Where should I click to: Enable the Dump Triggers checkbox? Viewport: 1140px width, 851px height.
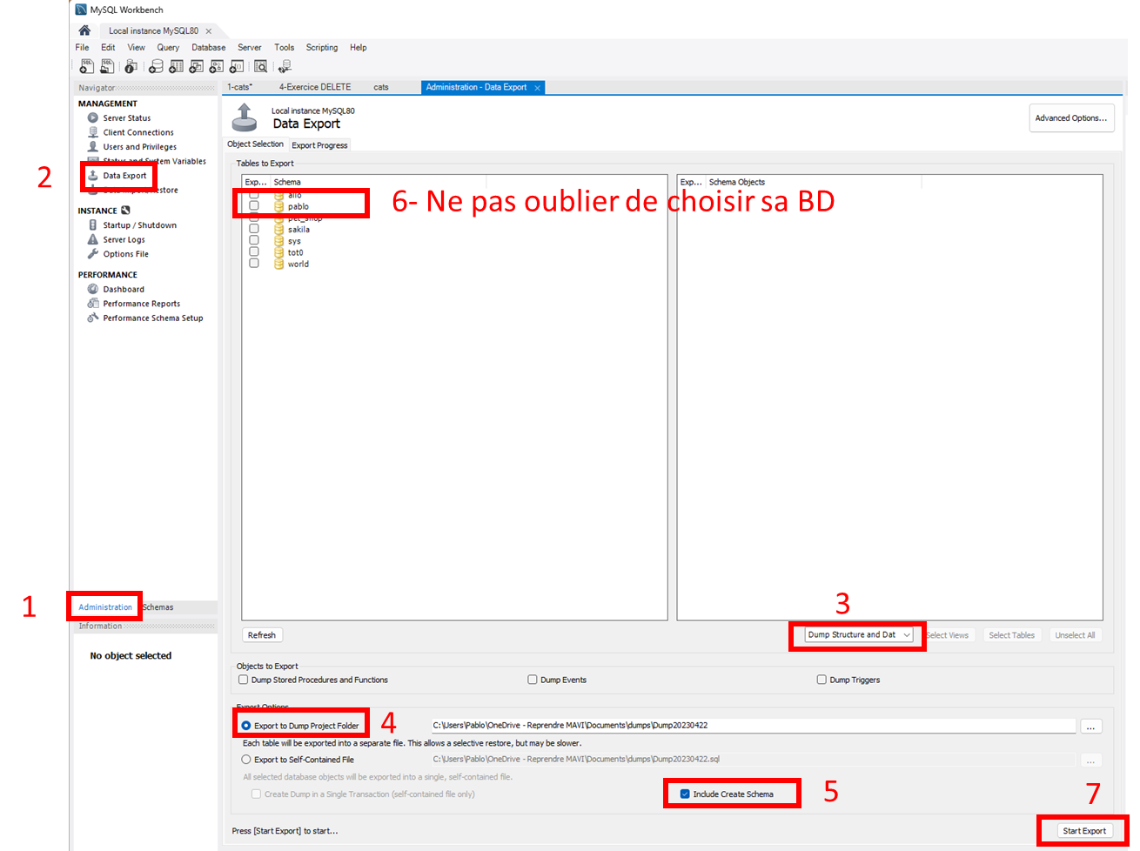click(x=821, y=680)
